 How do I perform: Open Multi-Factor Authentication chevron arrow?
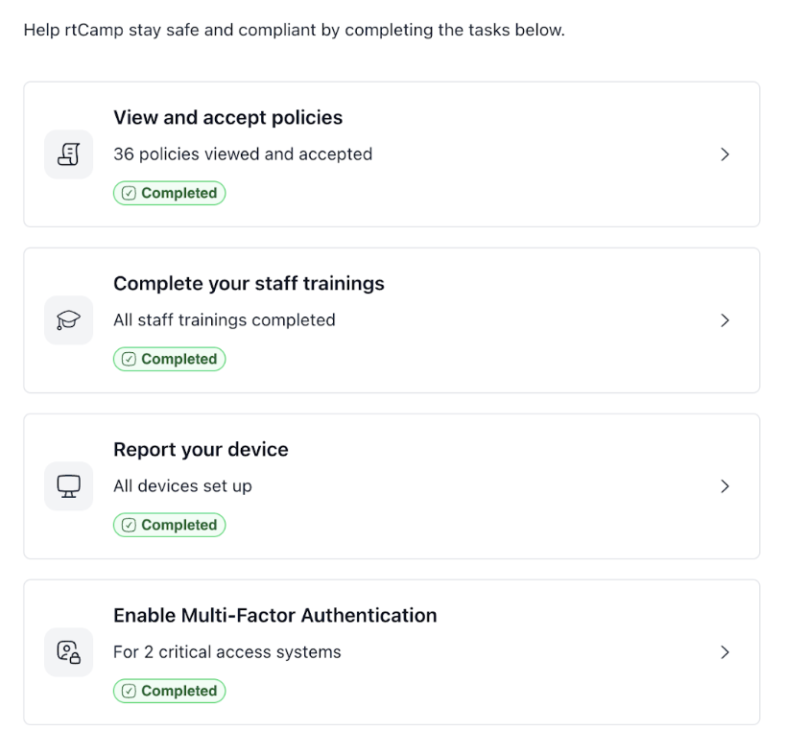pyautogui.click(x=725, y=652)
